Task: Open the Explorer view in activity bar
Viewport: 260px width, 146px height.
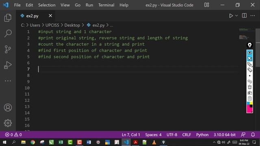Action: (8, 18)
